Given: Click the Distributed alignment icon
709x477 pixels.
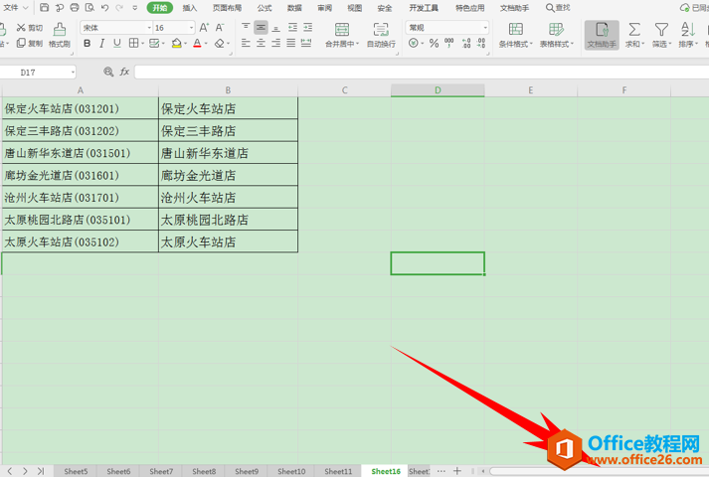Looking at the screenshot, I should tap(306, 43).
